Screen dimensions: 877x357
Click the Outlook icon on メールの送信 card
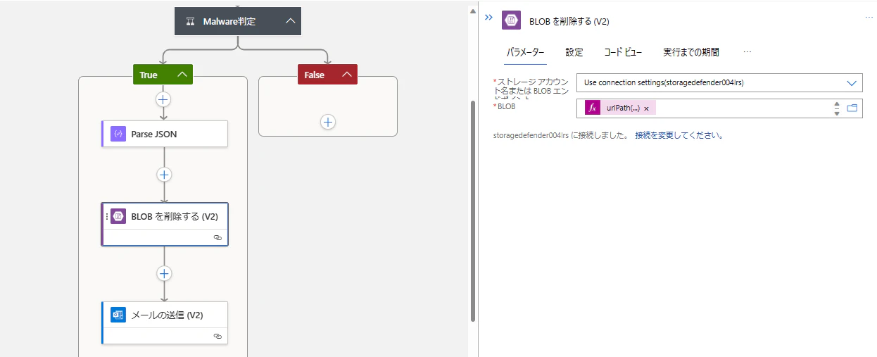[x=118, y=315]
